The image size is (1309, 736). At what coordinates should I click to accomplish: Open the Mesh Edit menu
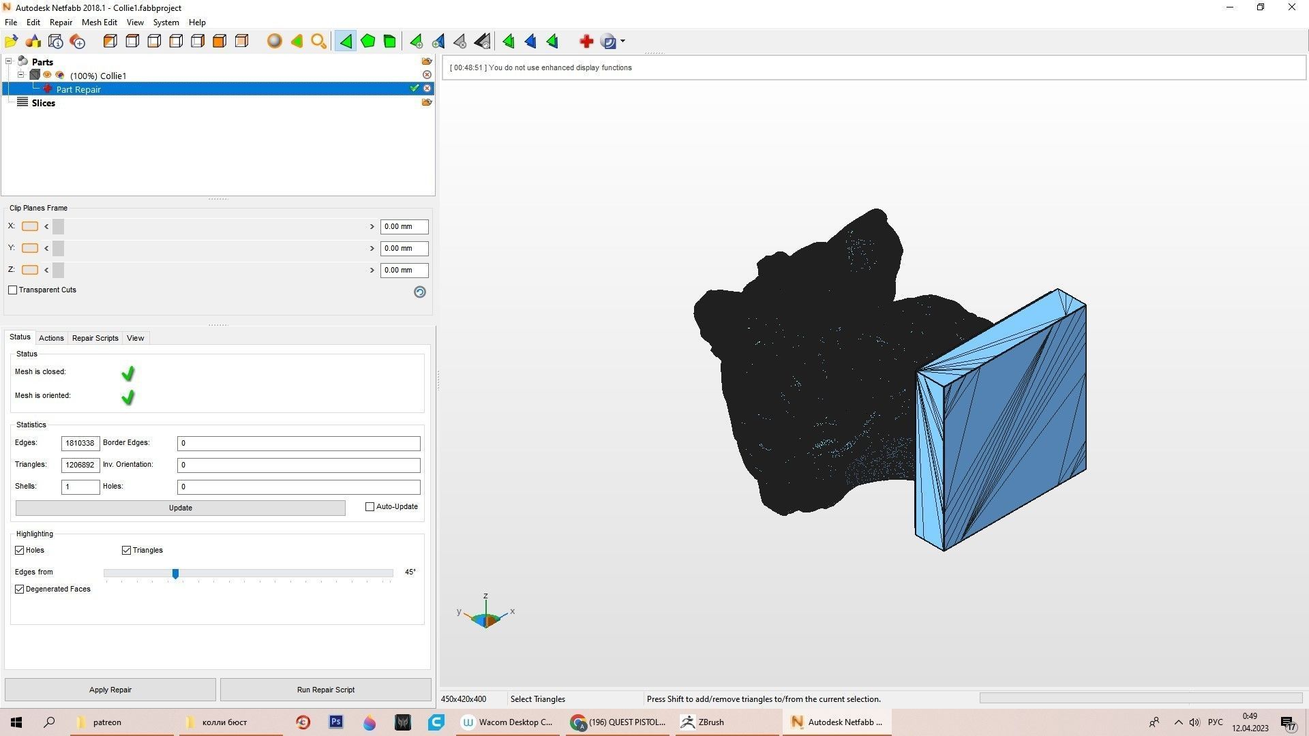click(99, 22)
